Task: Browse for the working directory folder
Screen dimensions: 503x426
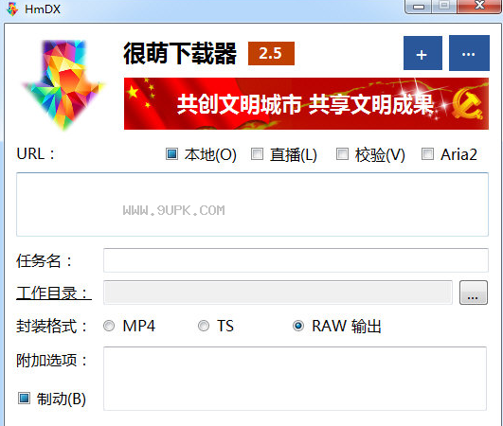Action: 474,293
